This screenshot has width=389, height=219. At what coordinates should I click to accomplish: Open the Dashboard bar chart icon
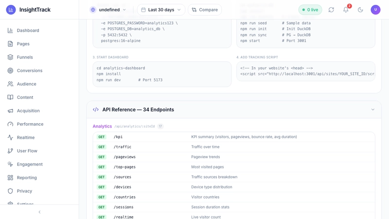click(10, 30)
